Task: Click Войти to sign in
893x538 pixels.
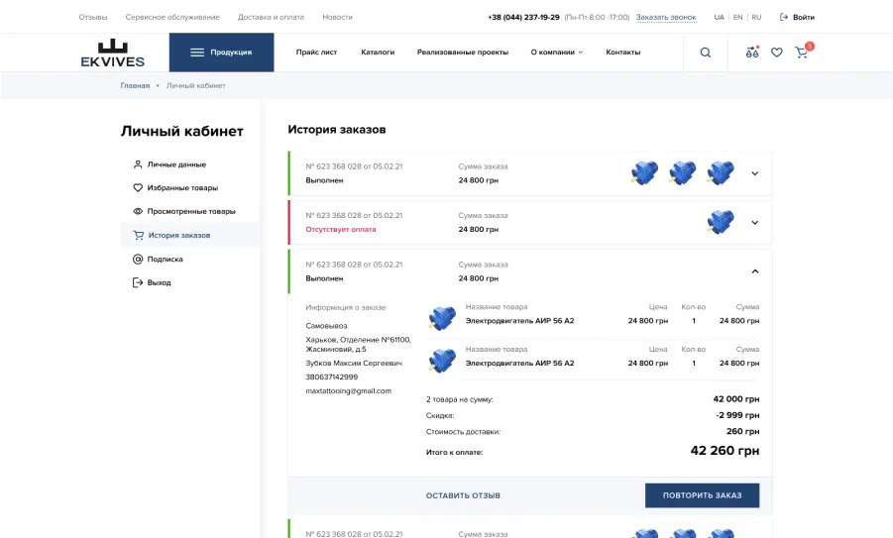Action: (x=804, y=17)
